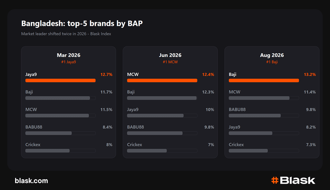Click the 12.7% value for Jaya9

tap(106, 75)
